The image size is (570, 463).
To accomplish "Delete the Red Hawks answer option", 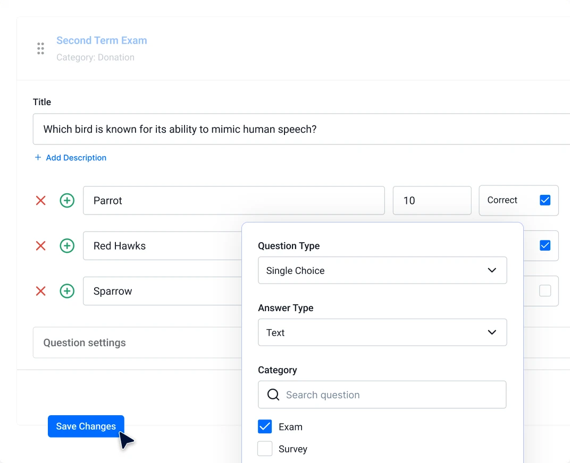I will pyautogui.click(x=40, y=246).
